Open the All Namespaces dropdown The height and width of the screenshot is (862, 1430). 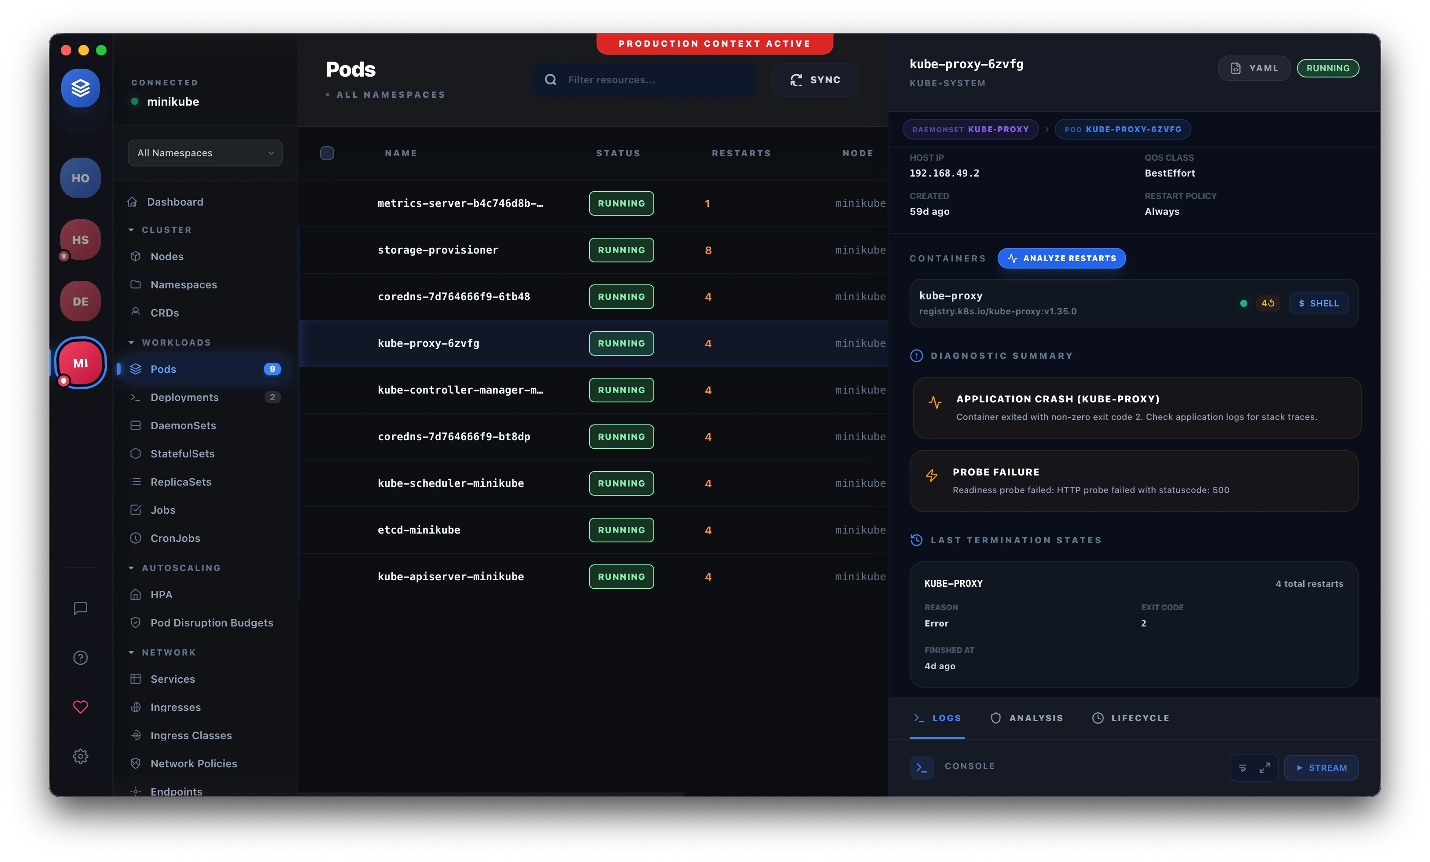click(205, 153)
